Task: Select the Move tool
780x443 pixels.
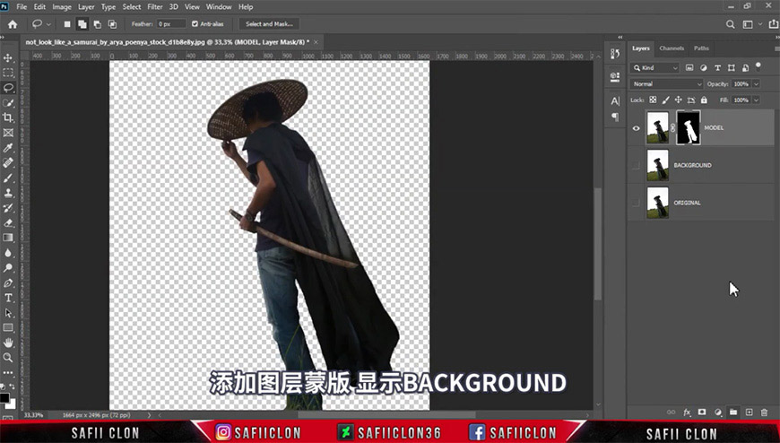Action: (8, 57)
